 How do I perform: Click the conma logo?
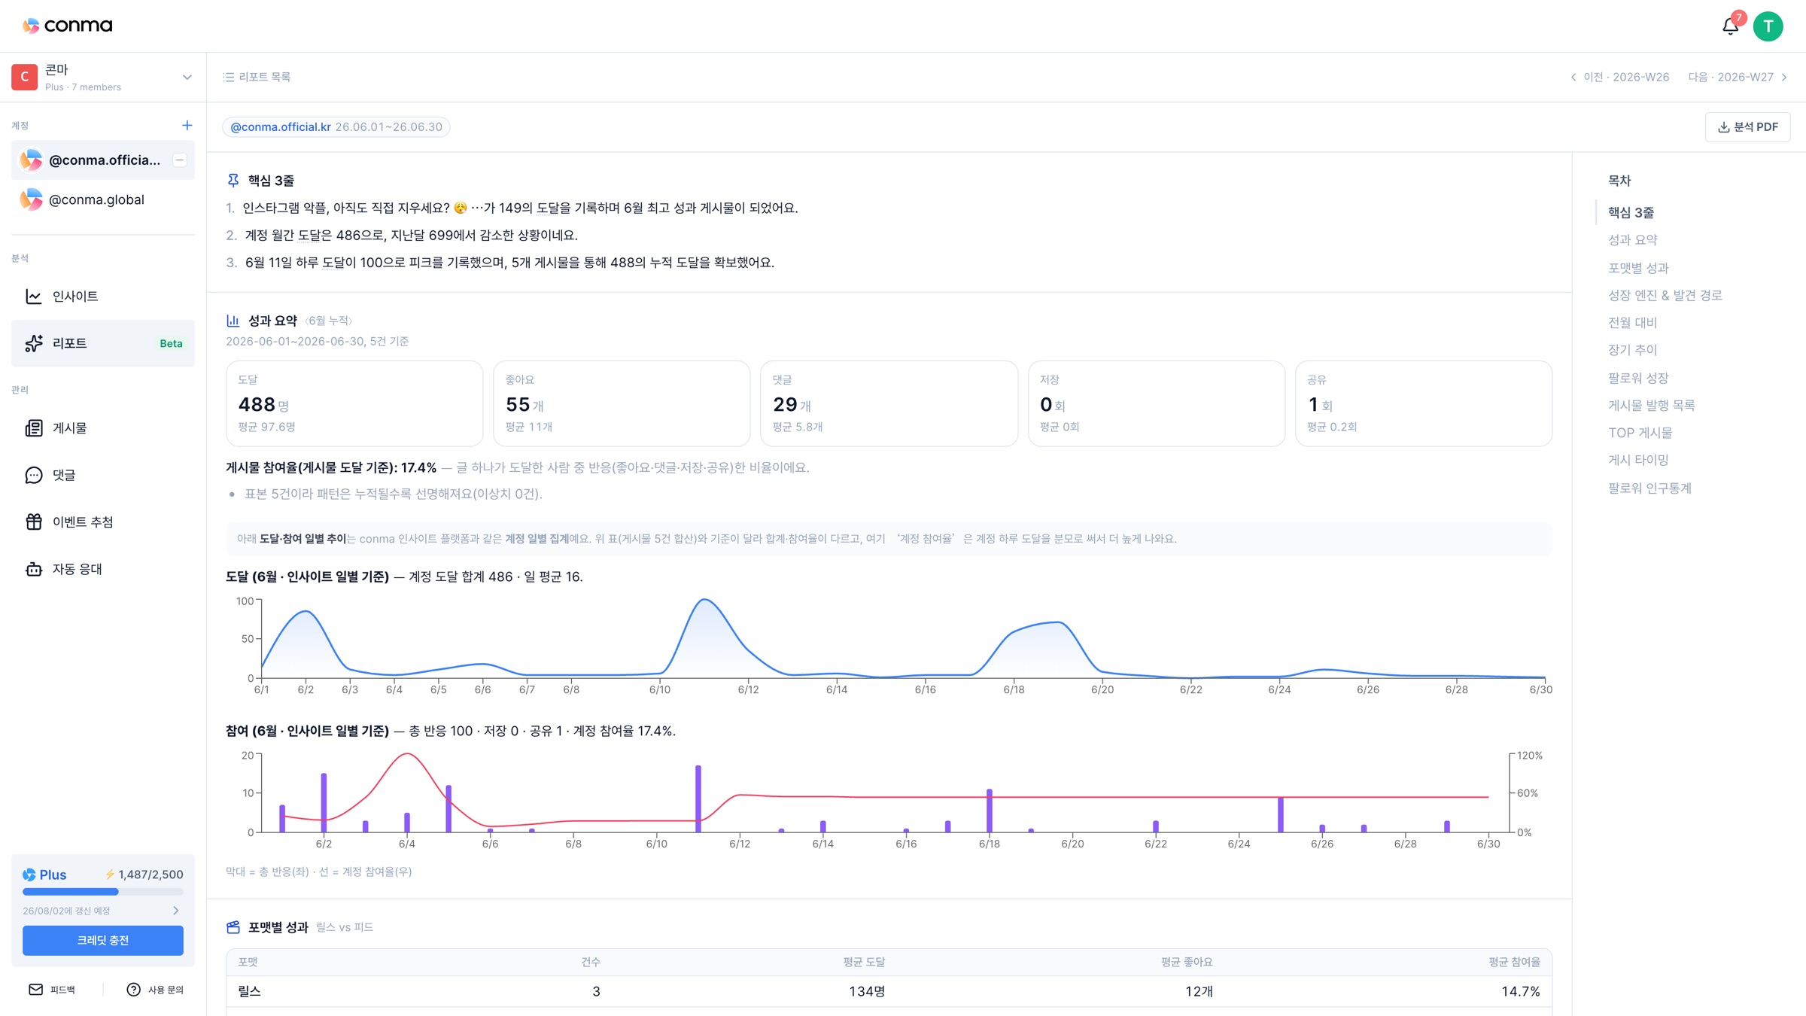pos(67,26)
